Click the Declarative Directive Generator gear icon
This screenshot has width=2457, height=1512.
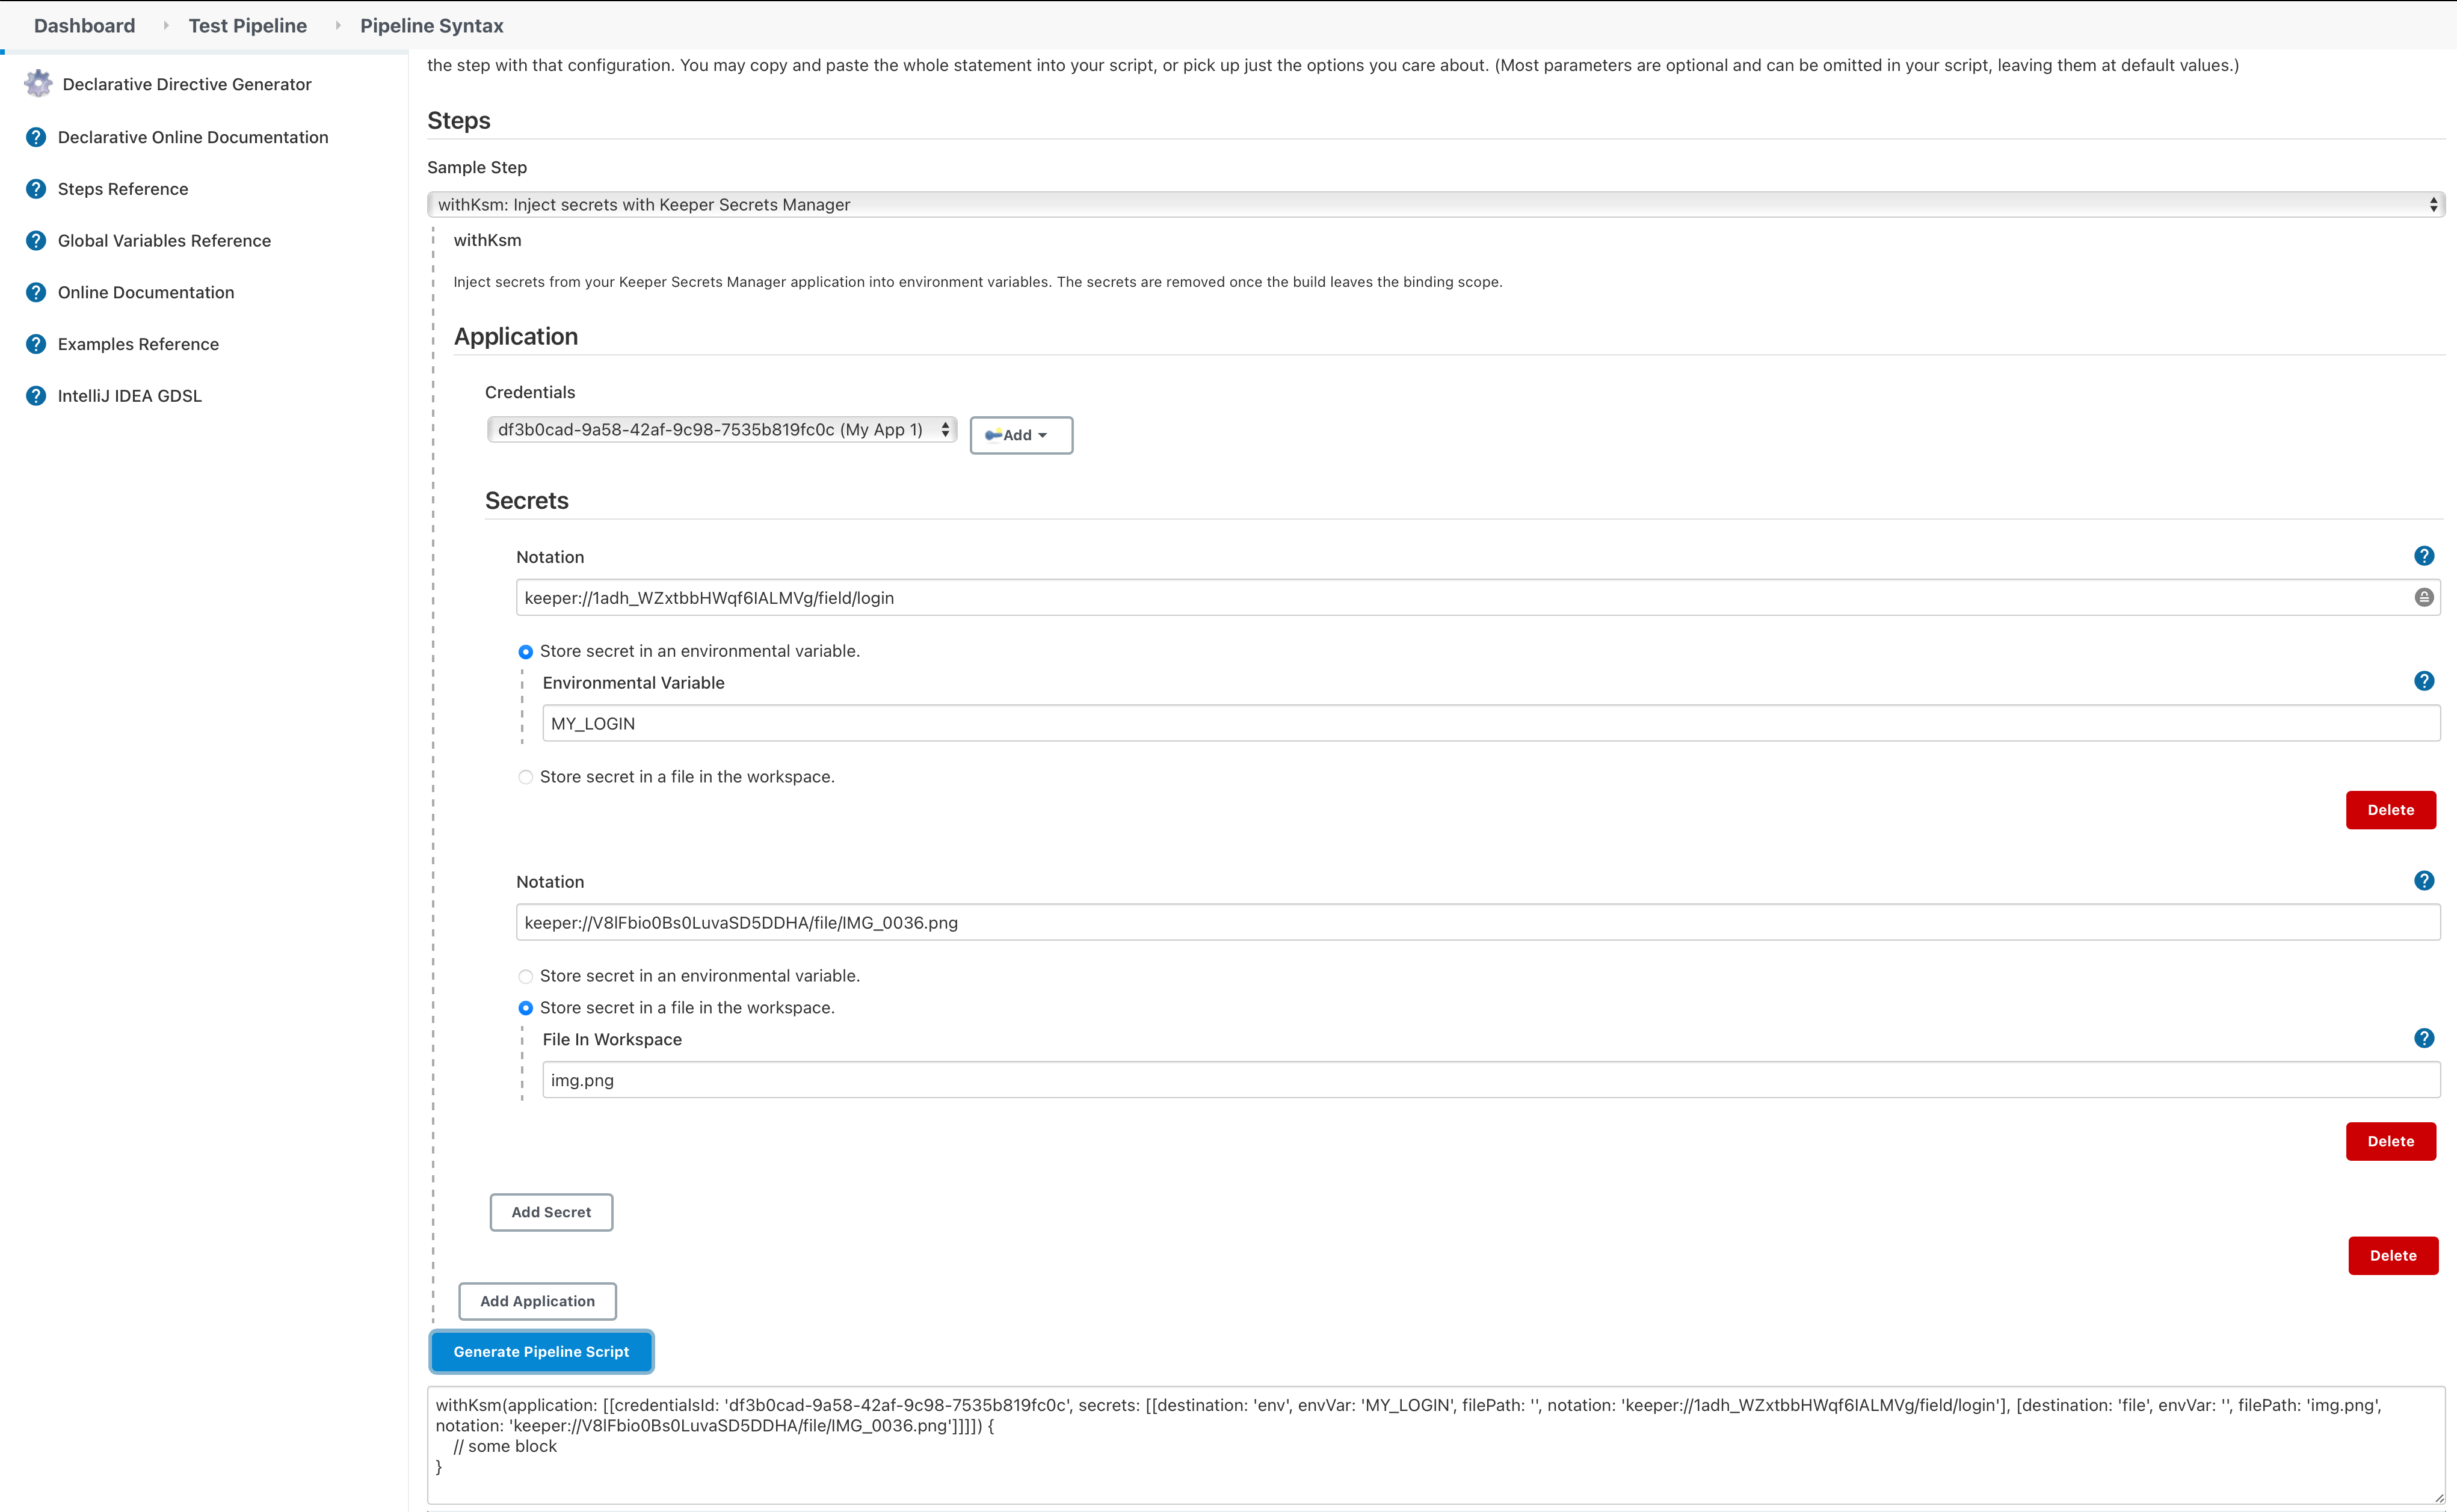pyautogui.click(x=38, y=84)
